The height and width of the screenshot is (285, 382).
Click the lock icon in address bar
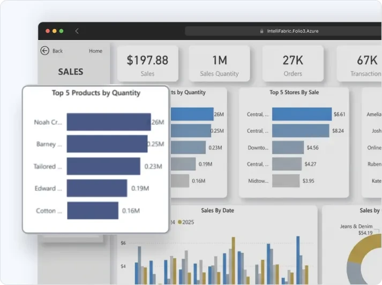point(261,31)
